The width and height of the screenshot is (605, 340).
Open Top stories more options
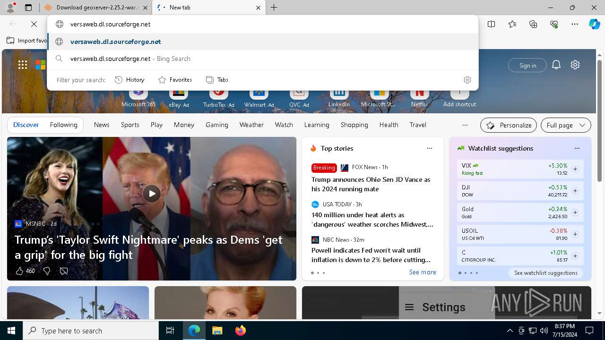tap(430, 148)
